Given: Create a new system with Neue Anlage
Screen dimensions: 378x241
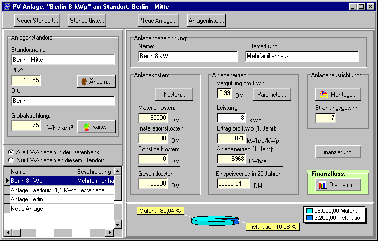Looking at the screenshot, I should pyautogui.click(x=158, y=21).
